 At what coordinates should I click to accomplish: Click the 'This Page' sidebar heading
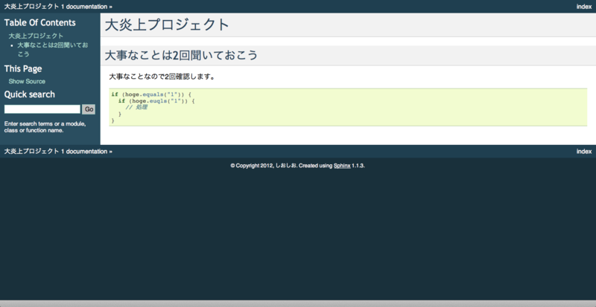point(23,68)
